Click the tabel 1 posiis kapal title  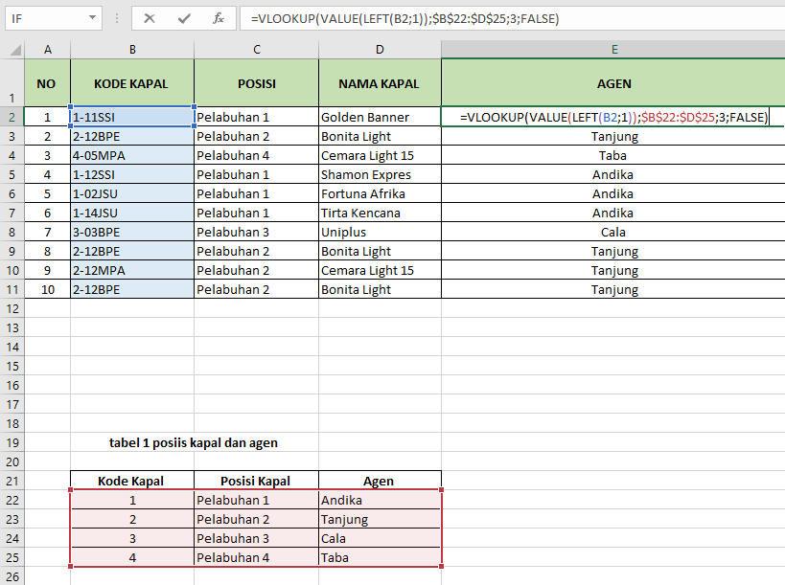[x=194, y=443]
